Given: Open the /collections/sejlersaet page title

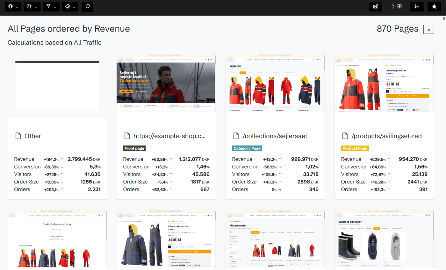Looking at the screenshot, I should 275,136.
